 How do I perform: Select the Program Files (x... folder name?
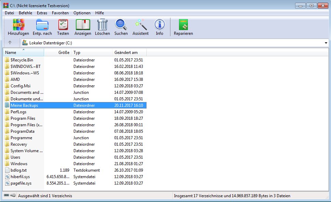click(26, 125)
